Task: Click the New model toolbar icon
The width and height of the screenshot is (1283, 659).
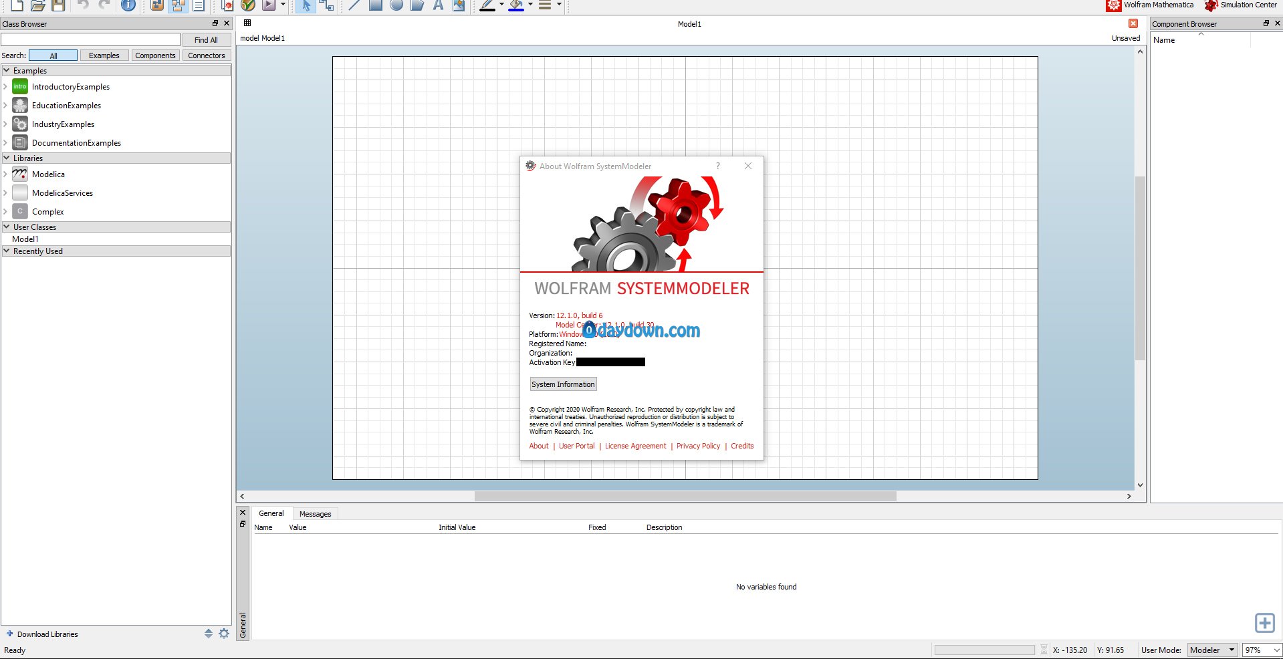Action: pyautogui.click(x=17, y=5)
